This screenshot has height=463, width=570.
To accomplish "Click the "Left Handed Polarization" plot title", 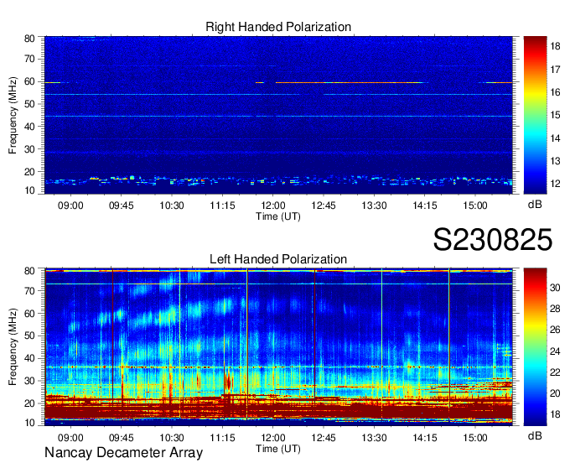I will tap(278, 259).
